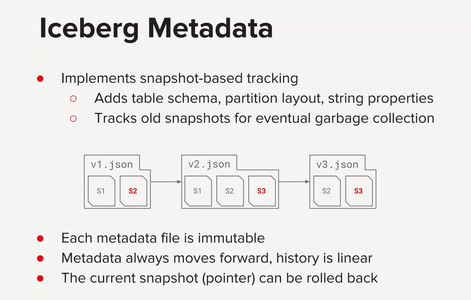Click the 'Implements snapshot-based tracking' bullet text
The width and height of the screenshot is (471, 300).
(x=180, y=79)
